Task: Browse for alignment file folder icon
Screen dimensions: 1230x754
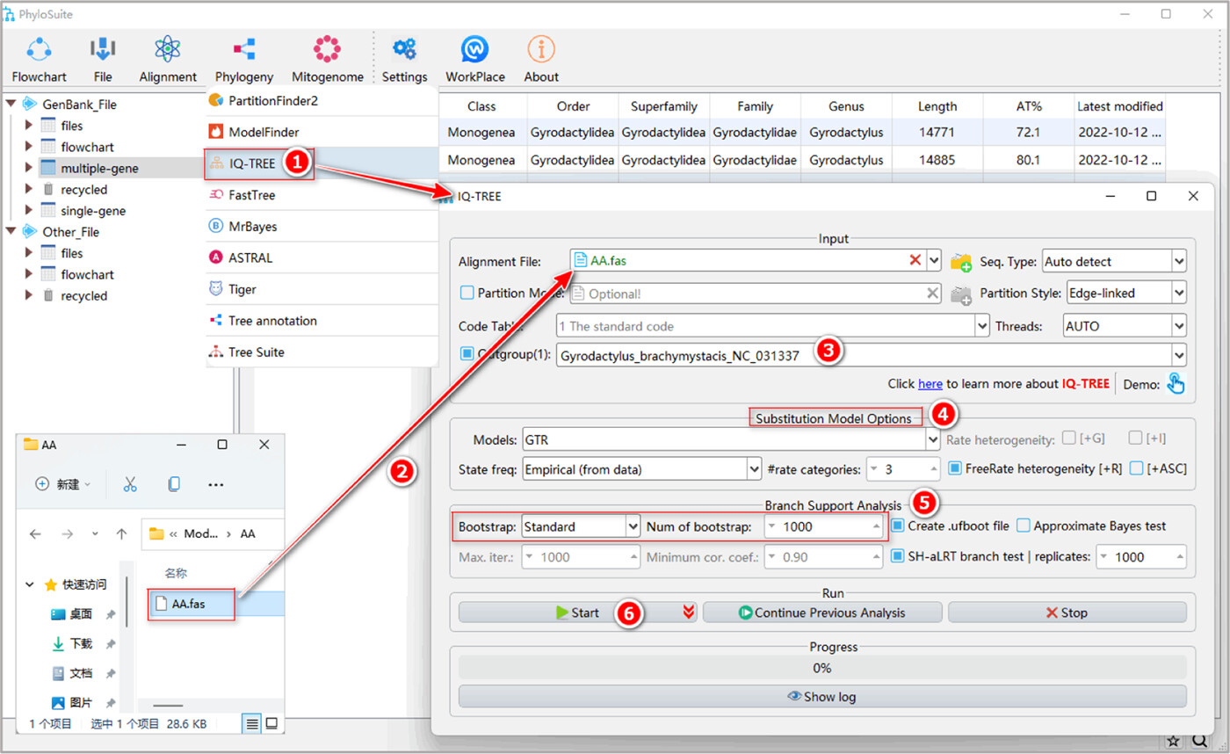Action: pos(961,261)
